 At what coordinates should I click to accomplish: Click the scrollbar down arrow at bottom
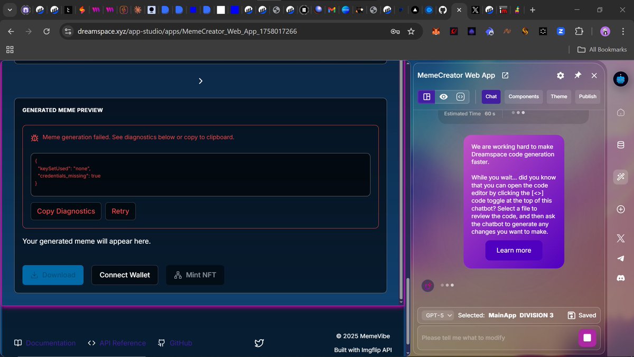[407, 352]
